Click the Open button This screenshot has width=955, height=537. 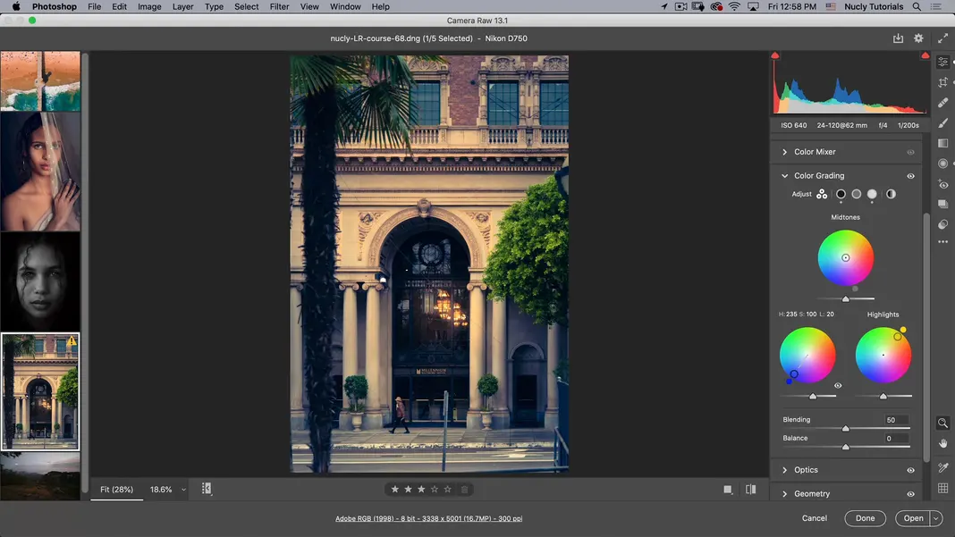(913, 518)
